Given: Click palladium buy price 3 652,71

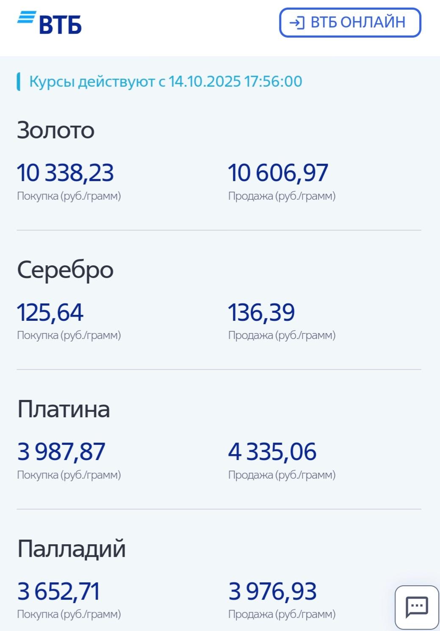Looking at the screenshot, I should point(58,591).
